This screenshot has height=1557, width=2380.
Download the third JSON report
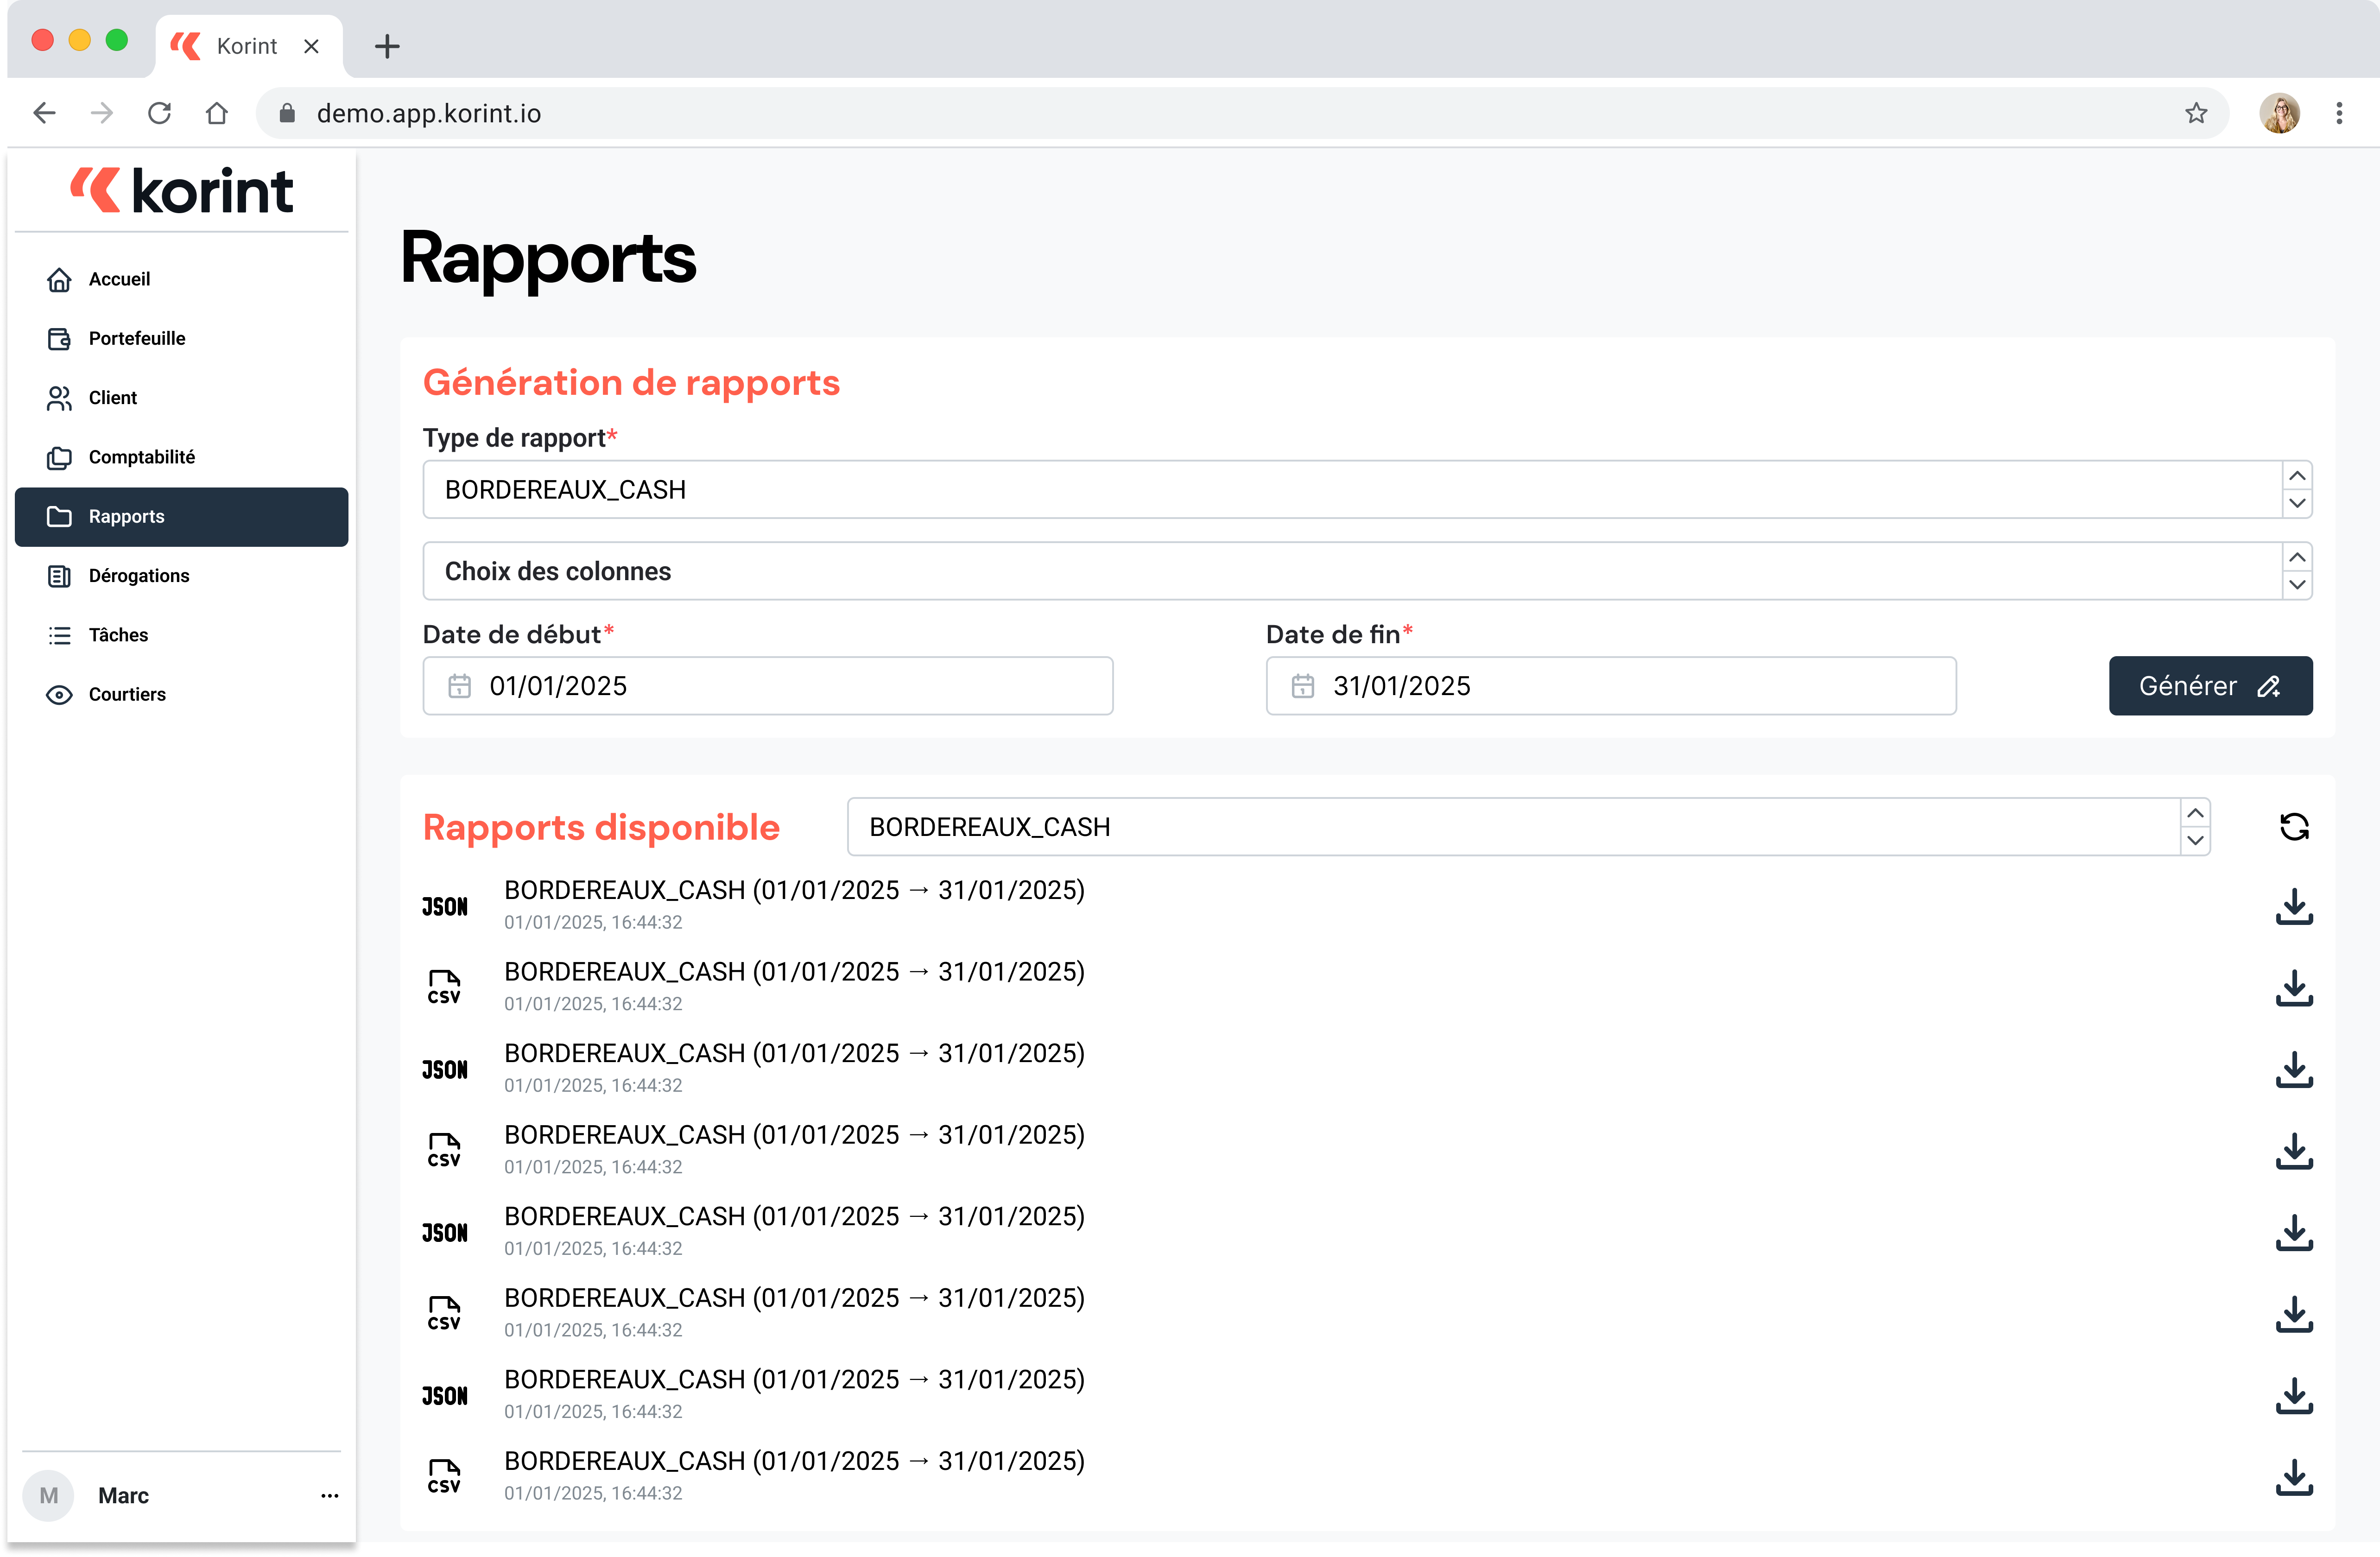[2293, 1232]
